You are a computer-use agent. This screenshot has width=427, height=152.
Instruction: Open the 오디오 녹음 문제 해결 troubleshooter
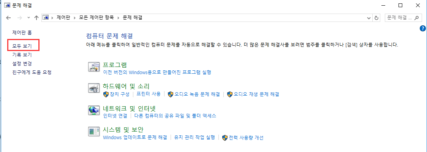pos(197,94)
